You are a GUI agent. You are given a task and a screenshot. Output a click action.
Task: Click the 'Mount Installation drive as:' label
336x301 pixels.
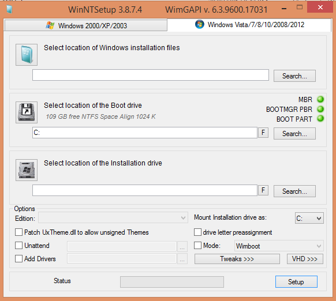230,217
